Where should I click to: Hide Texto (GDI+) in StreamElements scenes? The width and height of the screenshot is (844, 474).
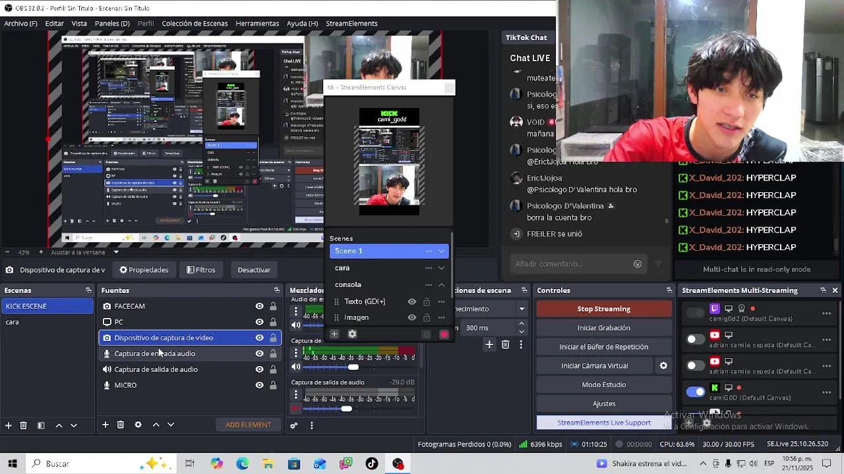412,302
